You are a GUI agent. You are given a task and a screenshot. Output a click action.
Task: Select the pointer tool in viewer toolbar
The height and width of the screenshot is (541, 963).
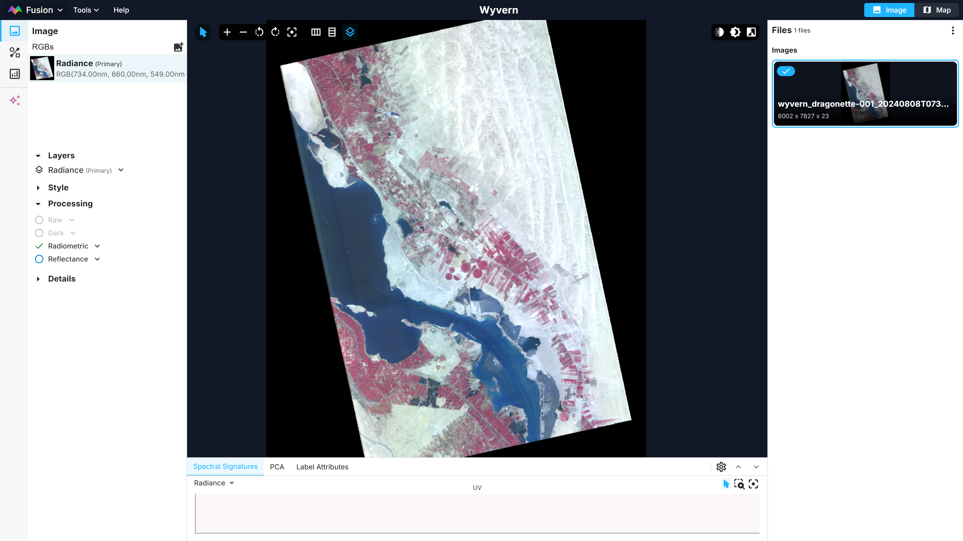pos(203,32)
